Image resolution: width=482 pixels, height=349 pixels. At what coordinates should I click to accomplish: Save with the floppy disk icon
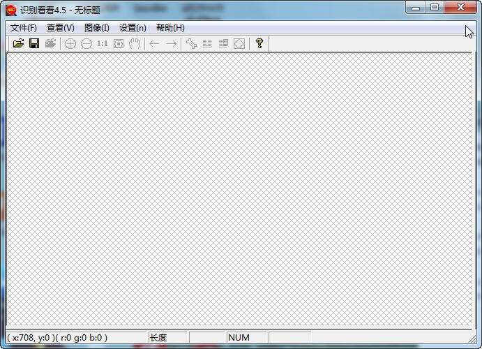[34, 43]
